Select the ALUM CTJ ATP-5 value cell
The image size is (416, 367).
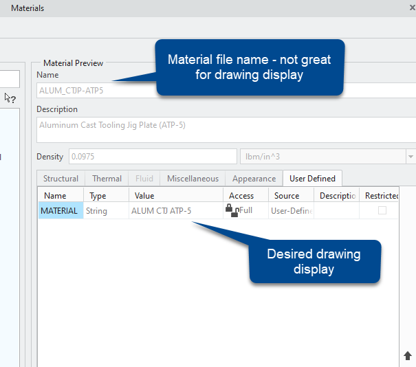click(x=162, y=211)
